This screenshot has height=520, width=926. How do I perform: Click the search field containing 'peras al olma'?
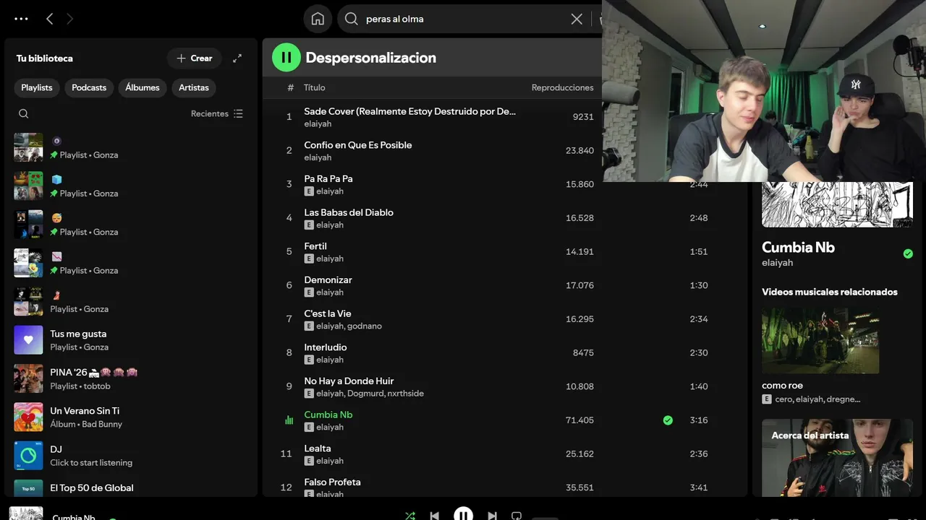[463, 19]
